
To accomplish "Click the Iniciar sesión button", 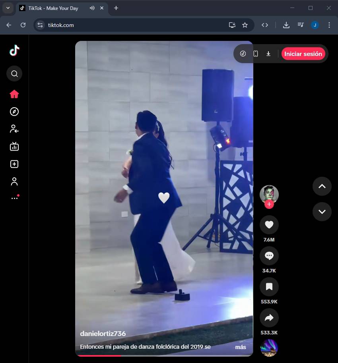I will (x=303, y=54).
